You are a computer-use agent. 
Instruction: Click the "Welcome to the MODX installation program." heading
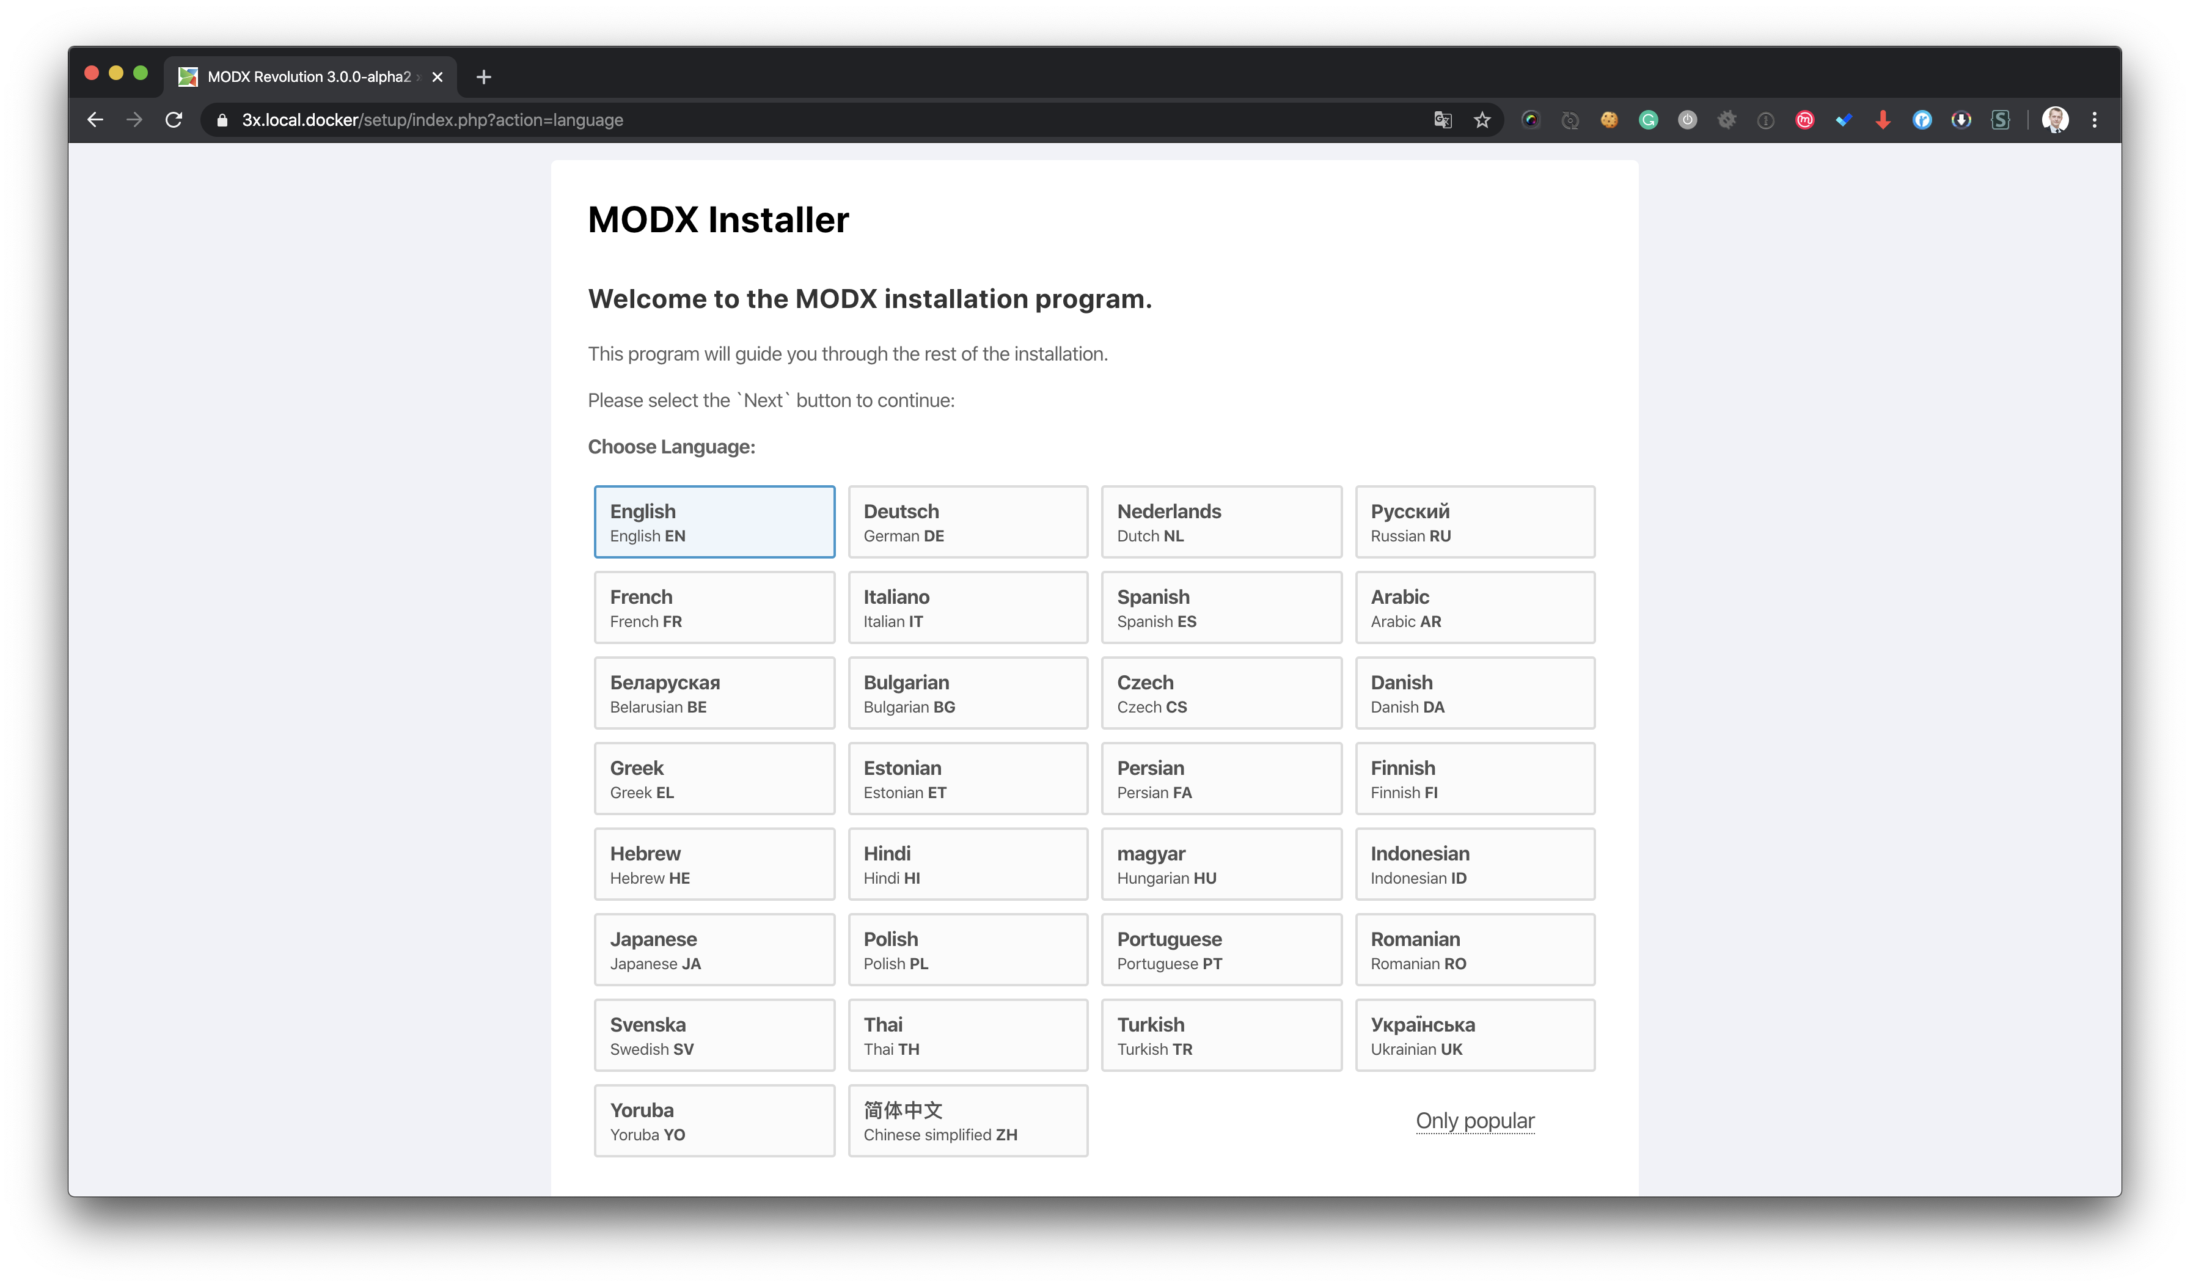click(x=870, y=299)
